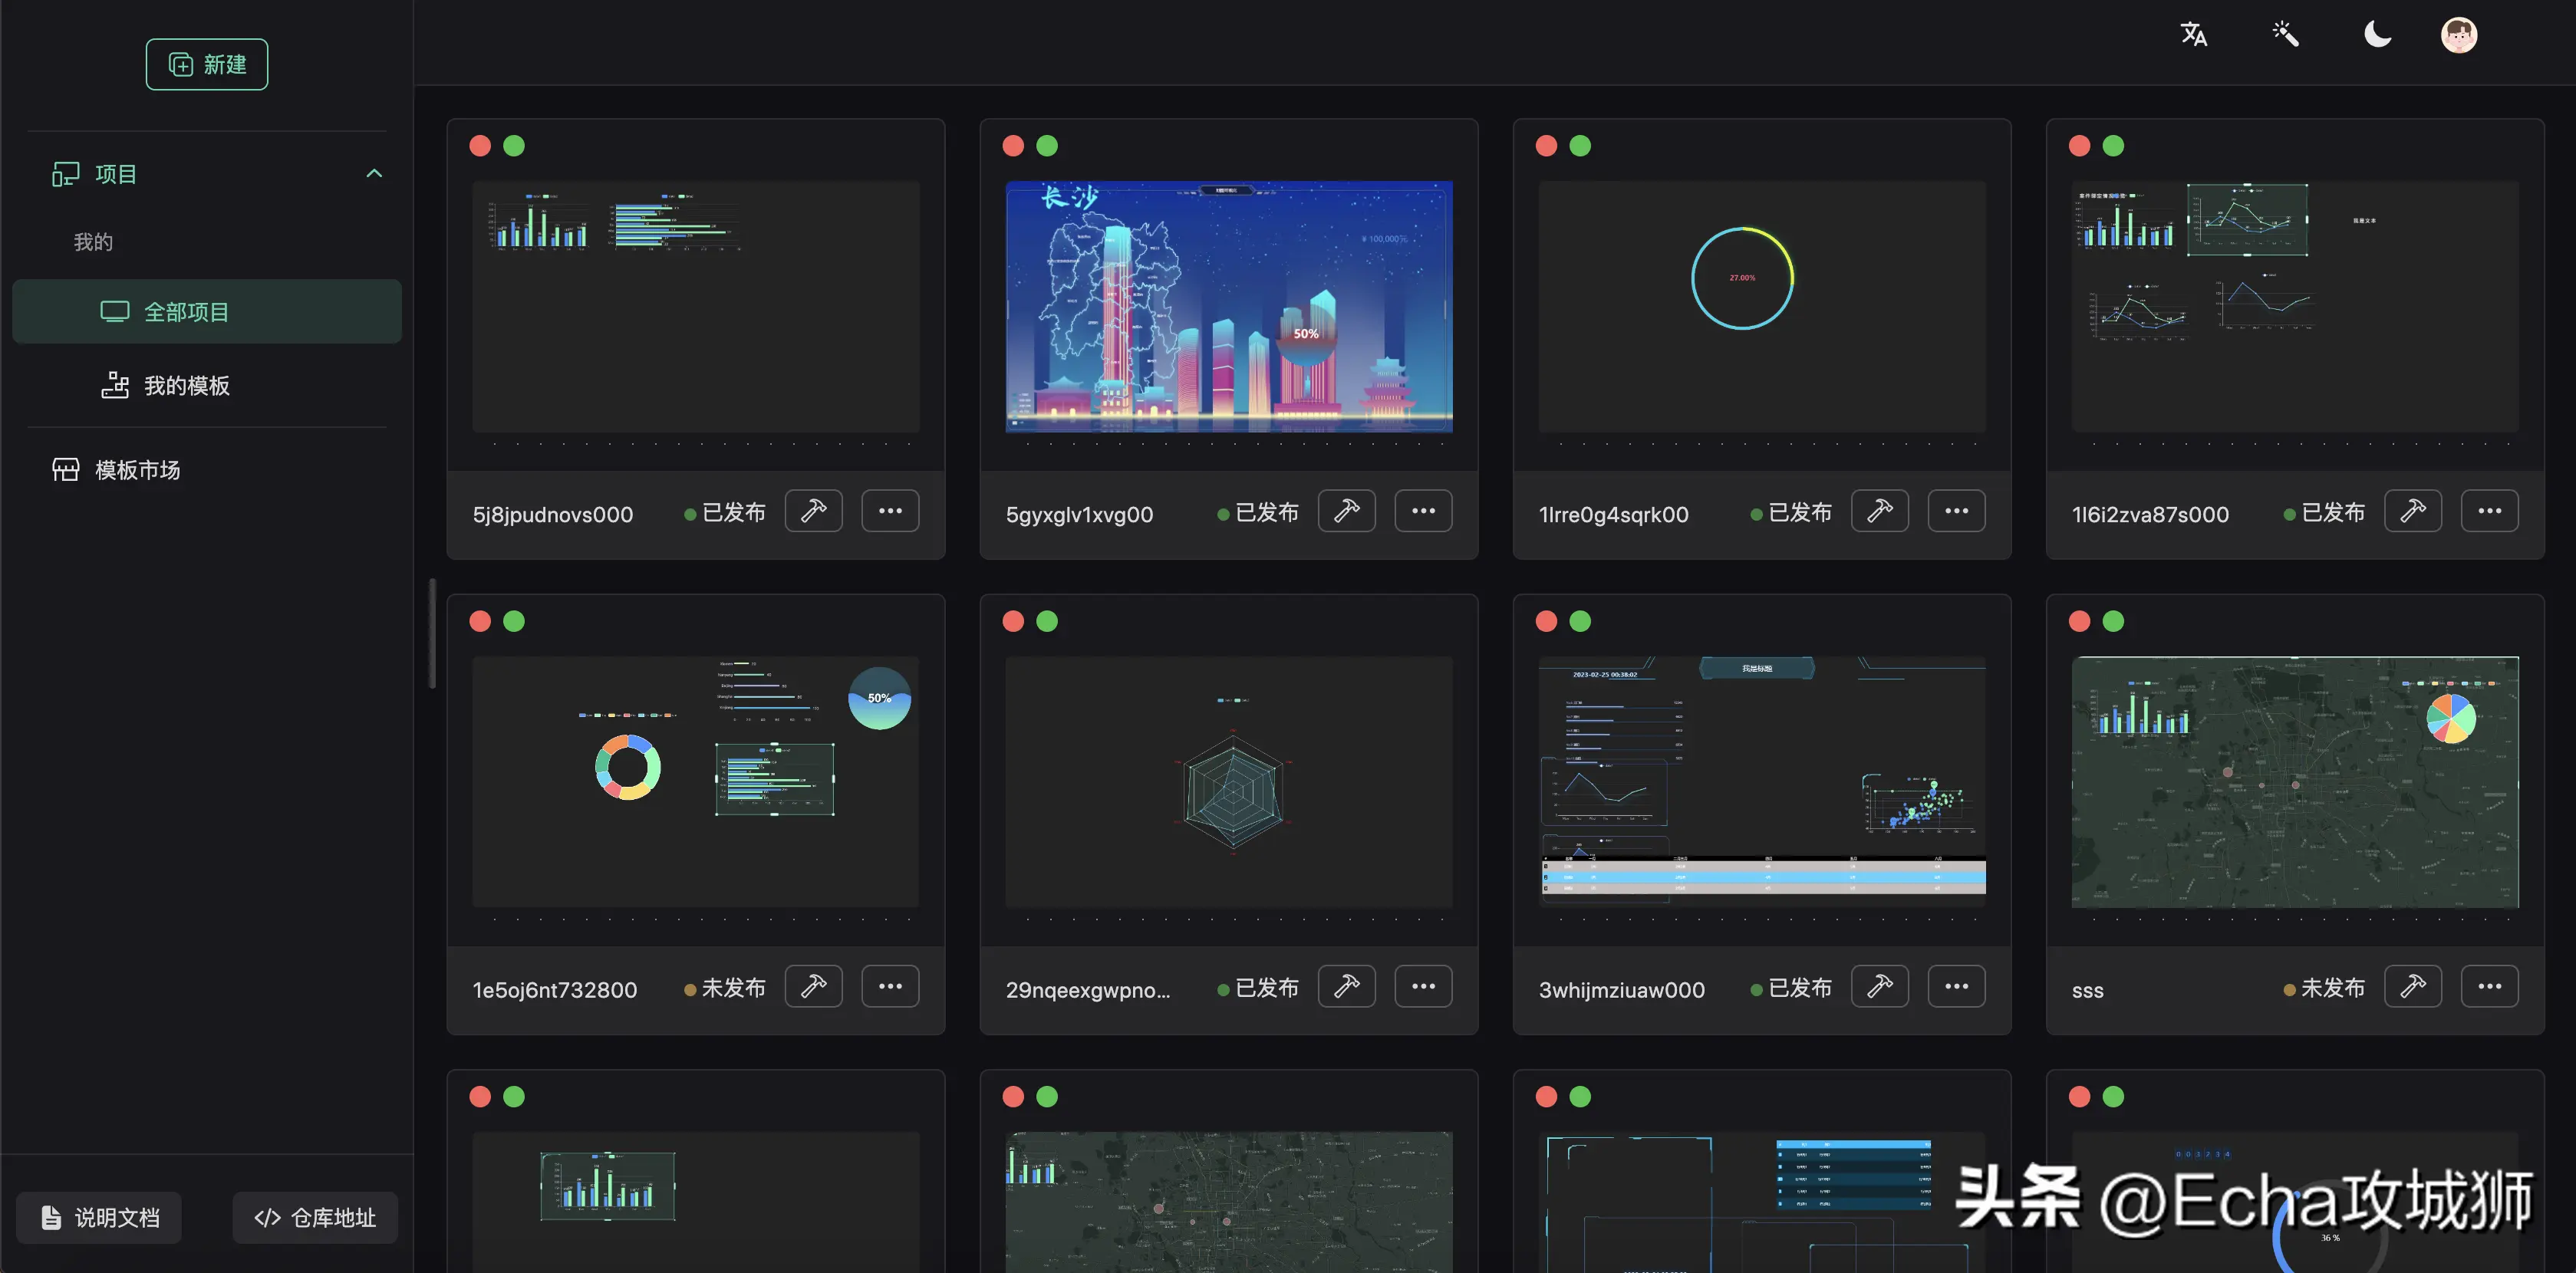Screen dimensions: 2576x1273
Task: Click the language translation icon
Action: tap(2194, 35)
